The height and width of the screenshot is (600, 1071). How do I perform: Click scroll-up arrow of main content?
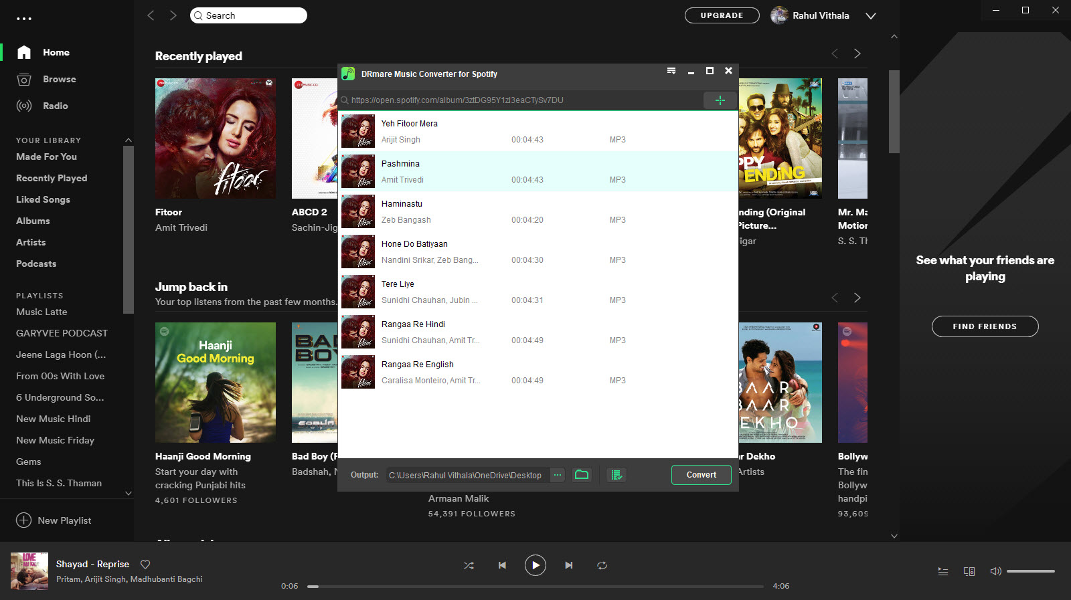point(894,37)
